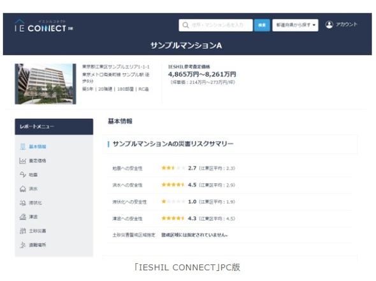The height and width of the screenshot is (281, 376).
Task: Open the 査定価格 chart icon in menu
Action: click(x=23, y=161)
